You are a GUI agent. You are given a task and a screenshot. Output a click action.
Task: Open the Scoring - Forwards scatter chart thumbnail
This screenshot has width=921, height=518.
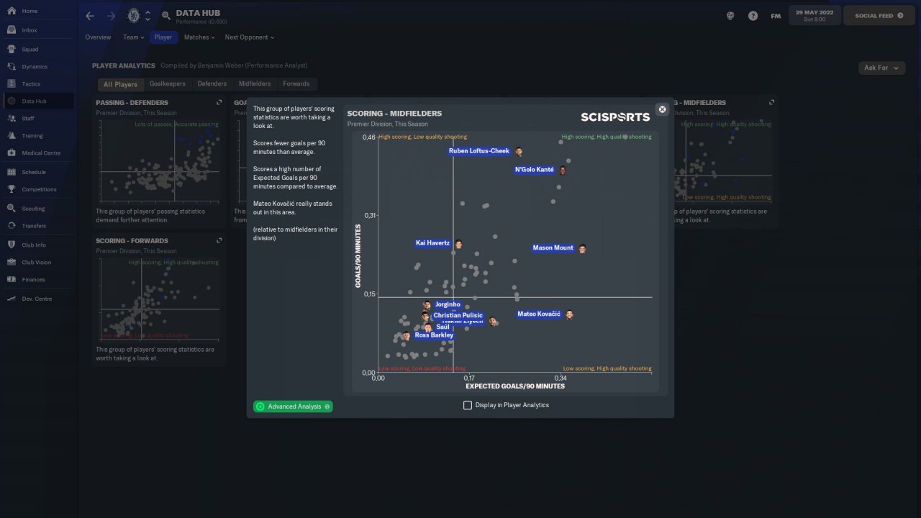(x=160, y=300)
